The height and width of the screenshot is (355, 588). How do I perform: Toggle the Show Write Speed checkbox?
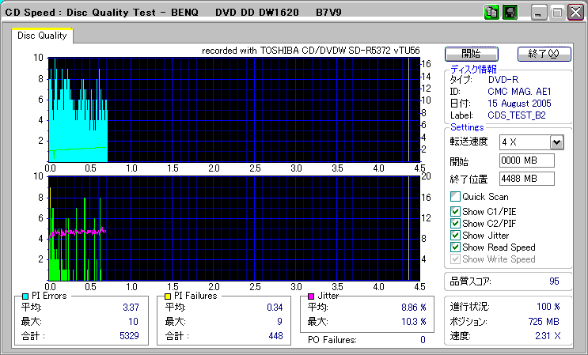(455, 259)
